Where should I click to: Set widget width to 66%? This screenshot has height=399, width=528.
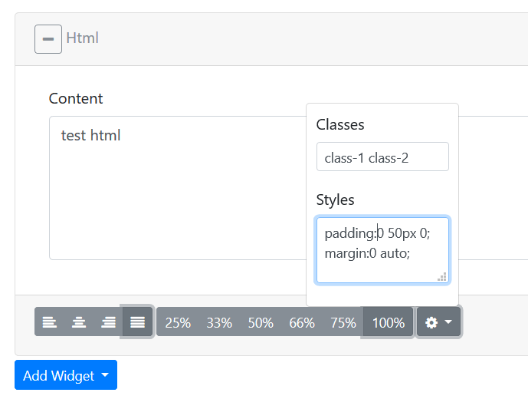point(302,322)
